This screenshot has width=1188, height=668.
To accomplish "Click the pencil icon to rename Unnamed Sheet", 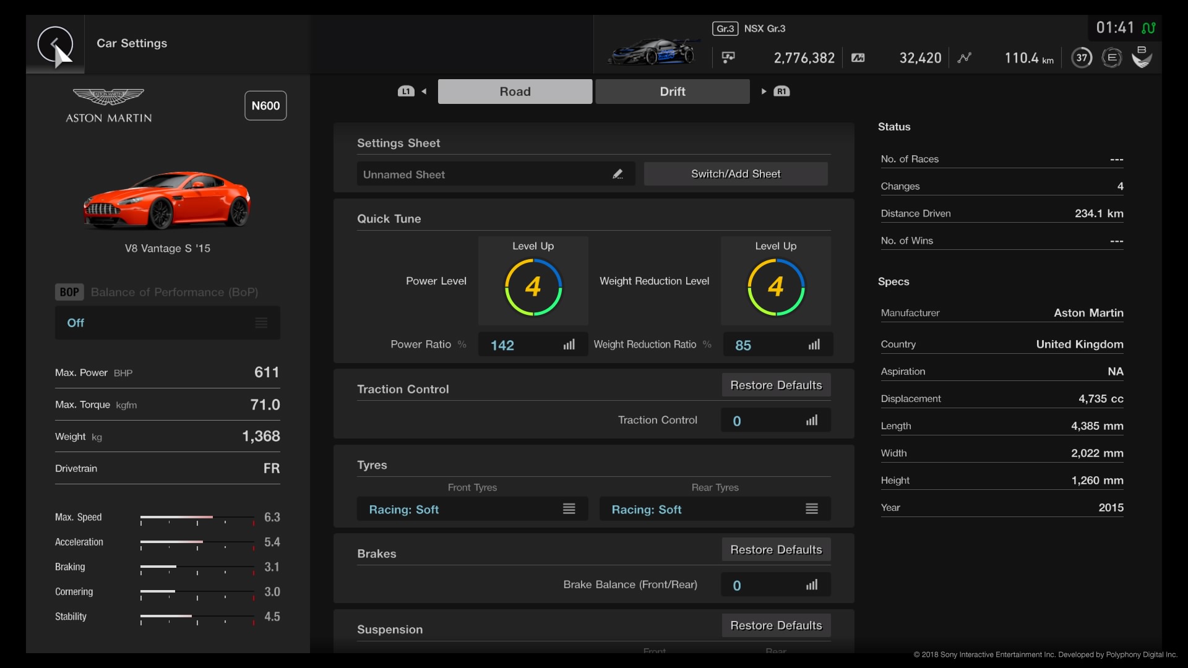I will (618, 174).
